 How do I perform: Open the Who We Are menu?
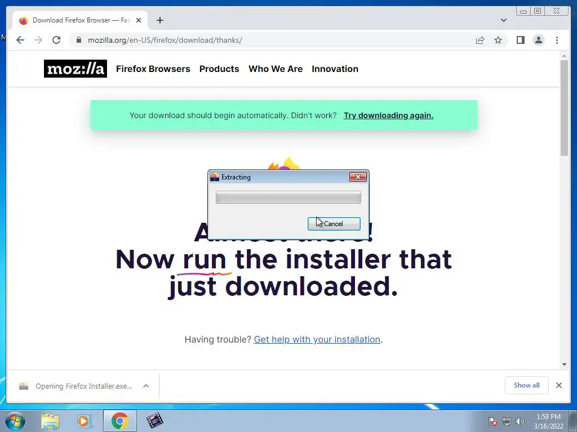point(276,69)
